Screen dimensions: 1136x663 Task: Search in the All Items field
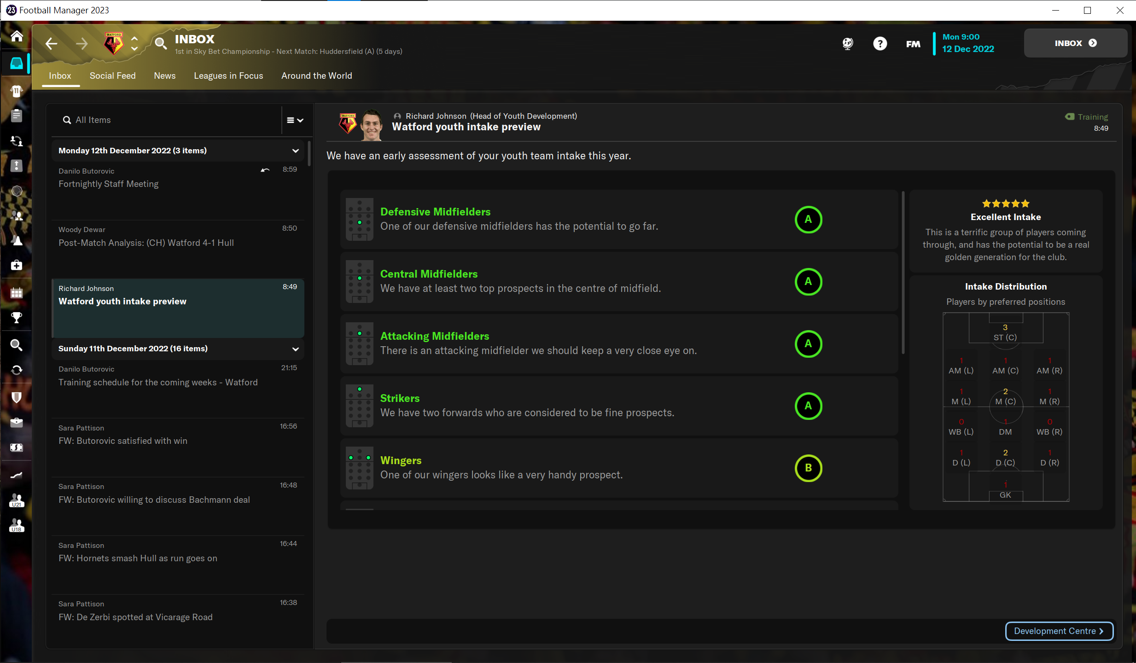pos(166,120)
